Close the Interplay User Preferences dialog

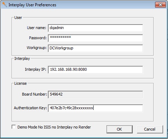click(160, 5)
